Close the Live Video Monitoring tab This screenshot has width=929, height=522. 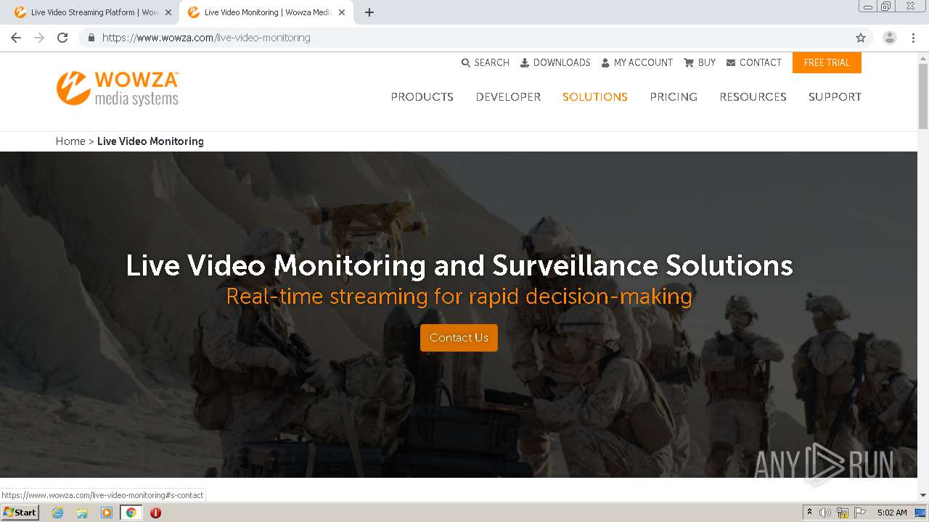click(x=342, y=12)
